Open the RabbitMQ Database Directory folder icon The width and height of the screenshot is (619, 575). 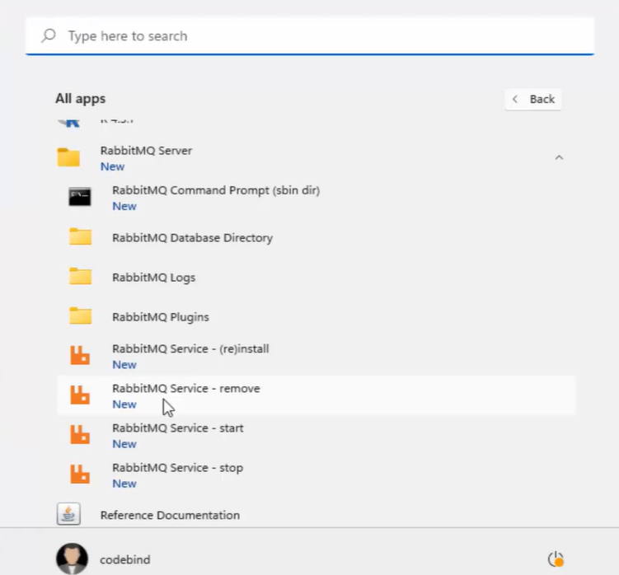coord(81,236)
